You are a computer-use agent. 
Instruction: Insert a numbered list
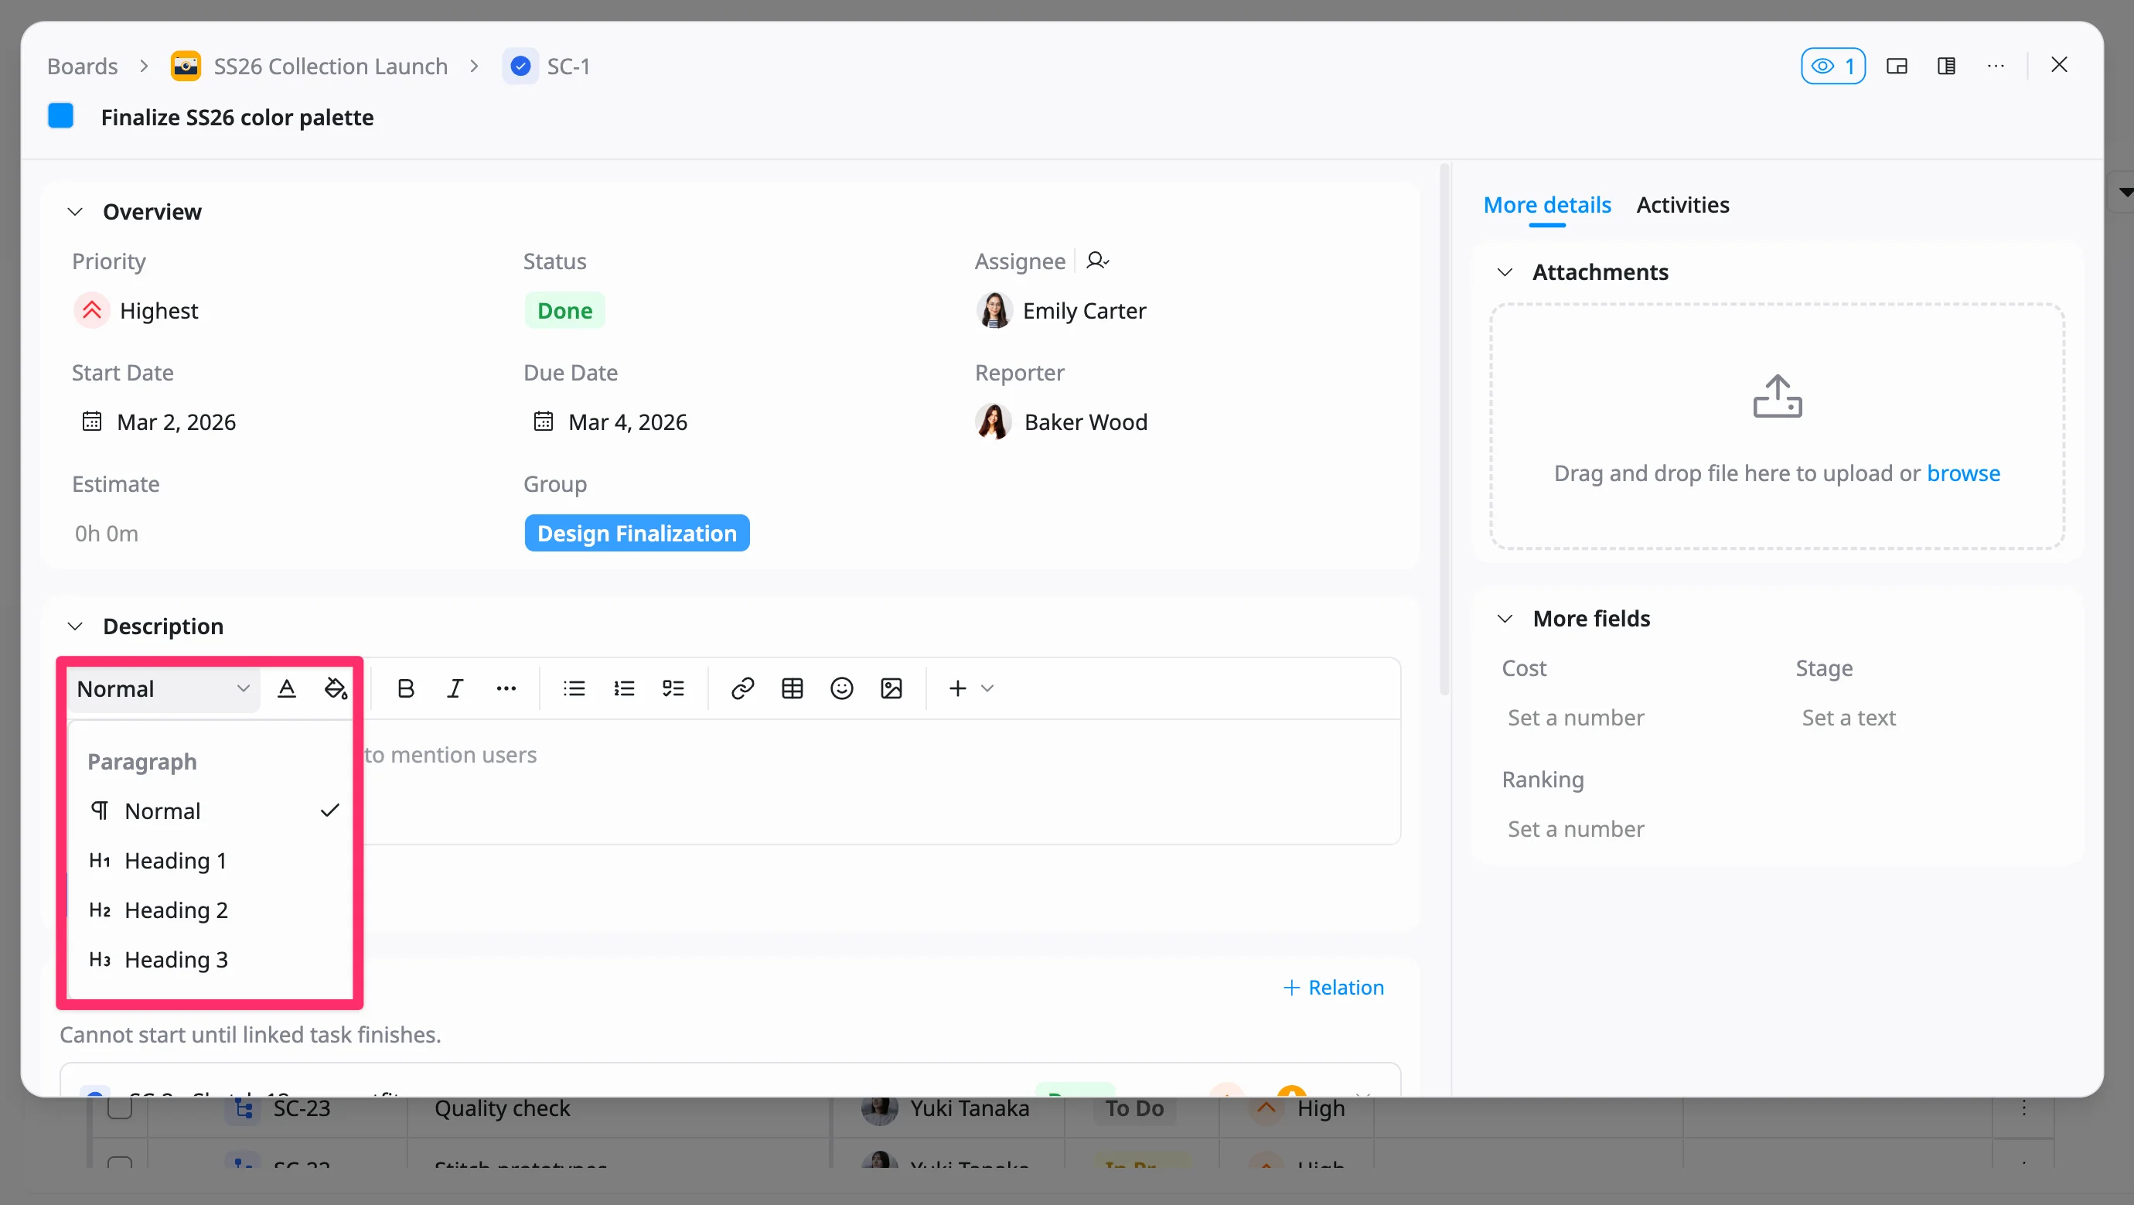[x=624, y=688]
